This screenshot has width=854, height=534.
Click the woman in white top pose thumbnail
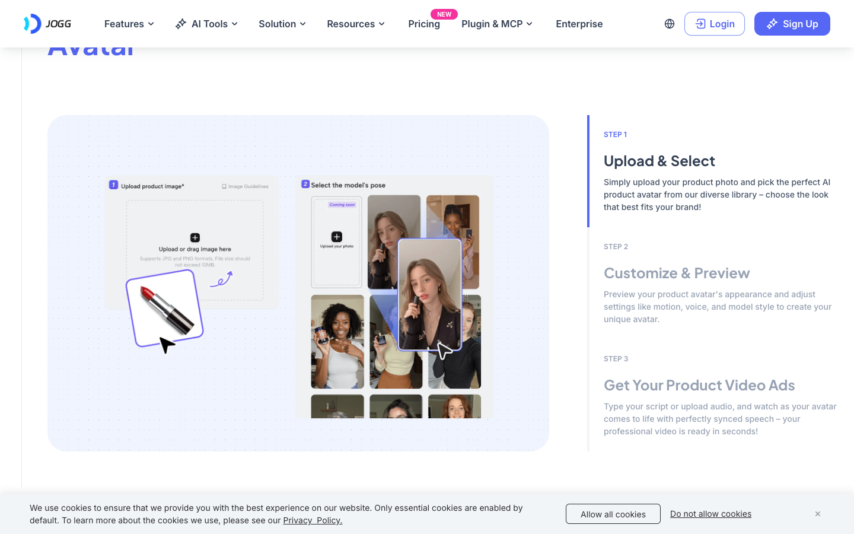pos(337,342)
